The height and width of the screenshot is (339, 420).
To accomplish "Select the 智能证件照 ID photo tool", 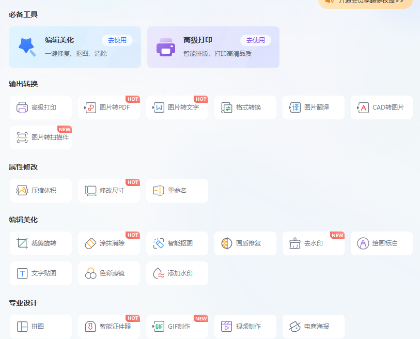I will (x=108, y=327).
